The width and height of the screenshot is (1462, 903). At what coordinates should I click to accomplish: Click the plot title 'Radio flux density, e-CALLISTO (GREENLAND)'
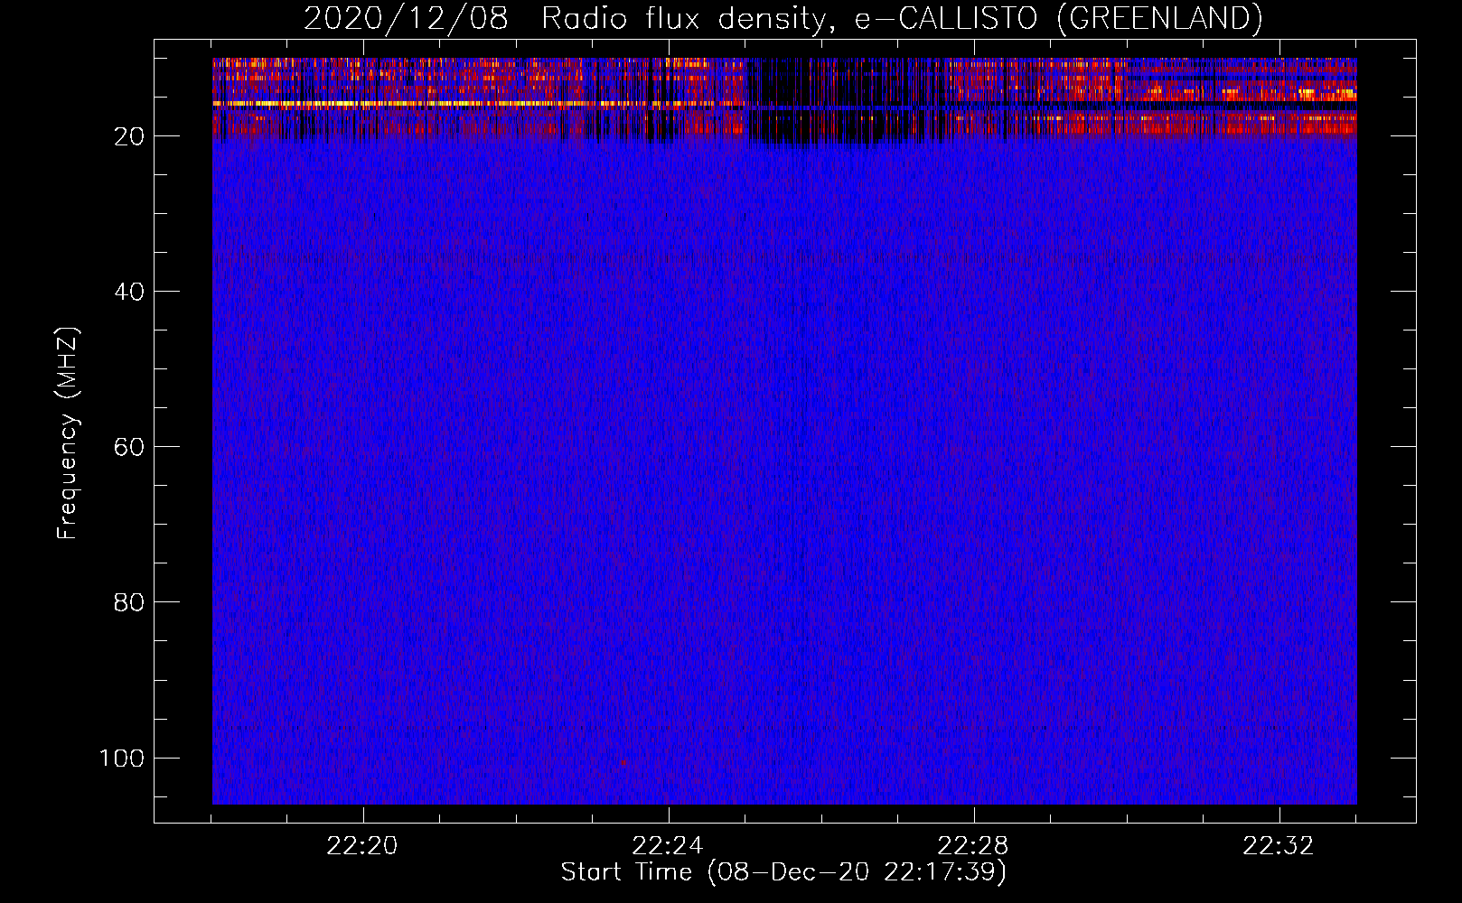click(x=902, y=19)
